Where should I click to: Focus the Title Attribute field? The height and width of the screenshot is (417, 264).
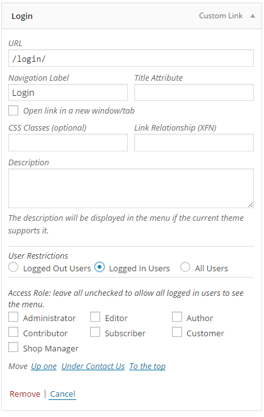(x=194, y=92)
